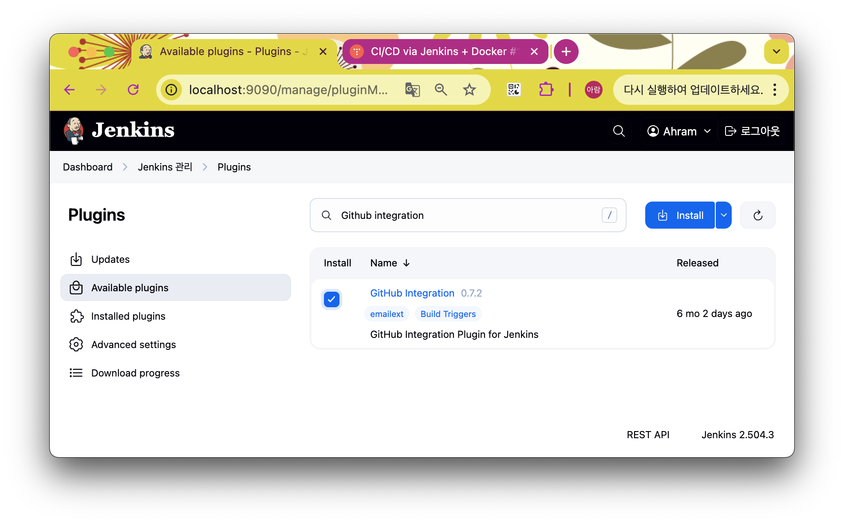The width and height of the screenshot is (844, 523).
Task: Click the Install column header
Action: point(337,263)
